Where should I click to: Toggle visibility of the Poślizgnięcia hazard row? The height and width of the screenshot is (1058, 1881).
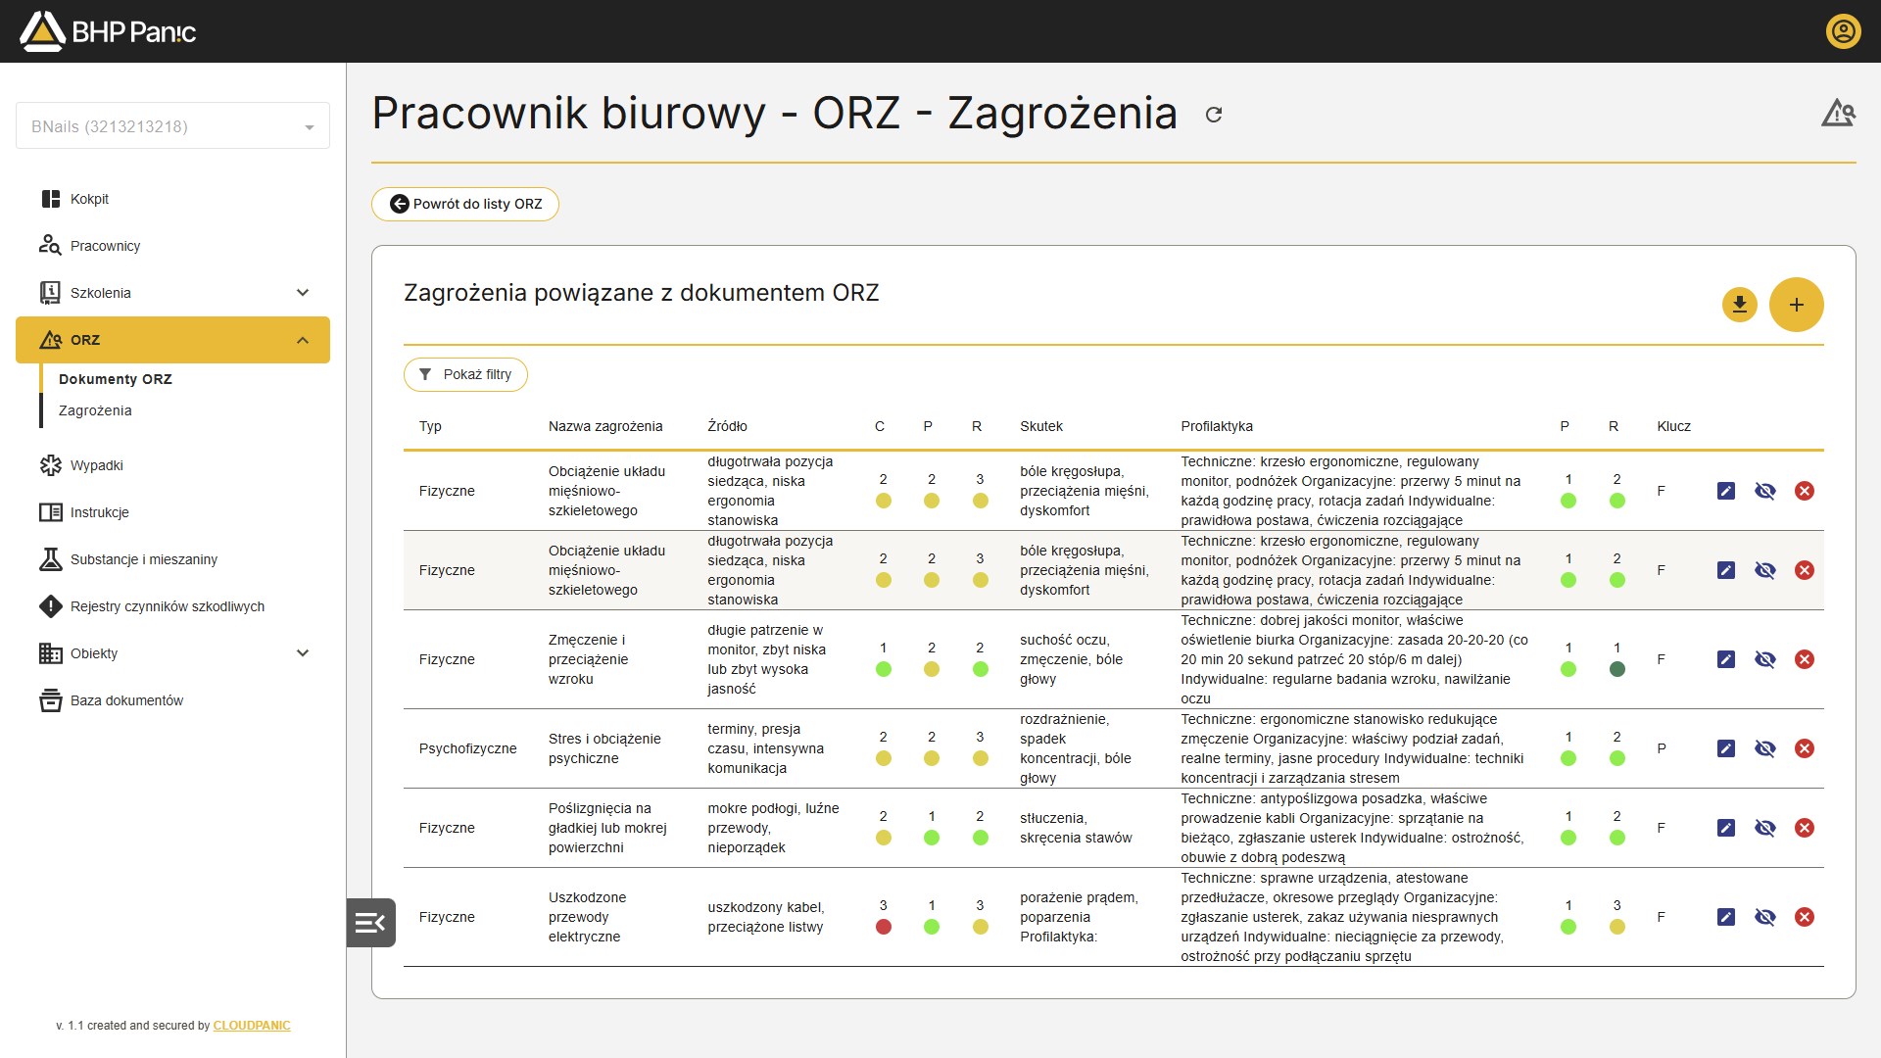[x=1764, y=828]
